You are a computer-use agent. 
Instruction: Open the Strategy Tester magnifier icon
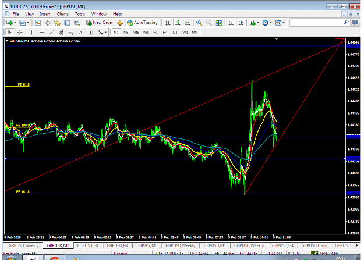pos(77,23)
